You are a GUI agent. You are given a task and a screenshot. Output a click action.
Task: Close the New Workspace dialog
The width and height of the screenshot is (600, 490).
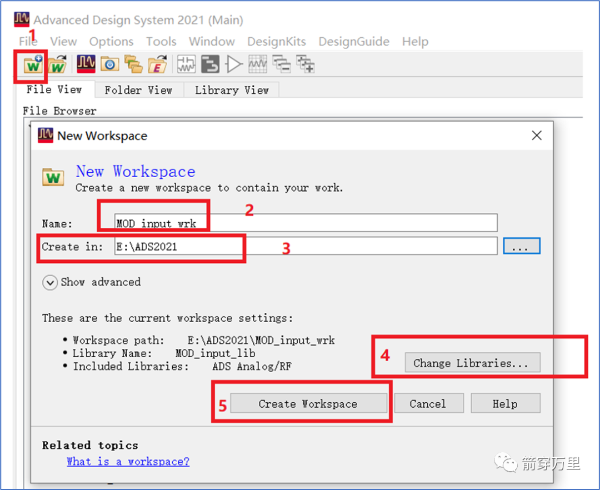coord(537,135)
